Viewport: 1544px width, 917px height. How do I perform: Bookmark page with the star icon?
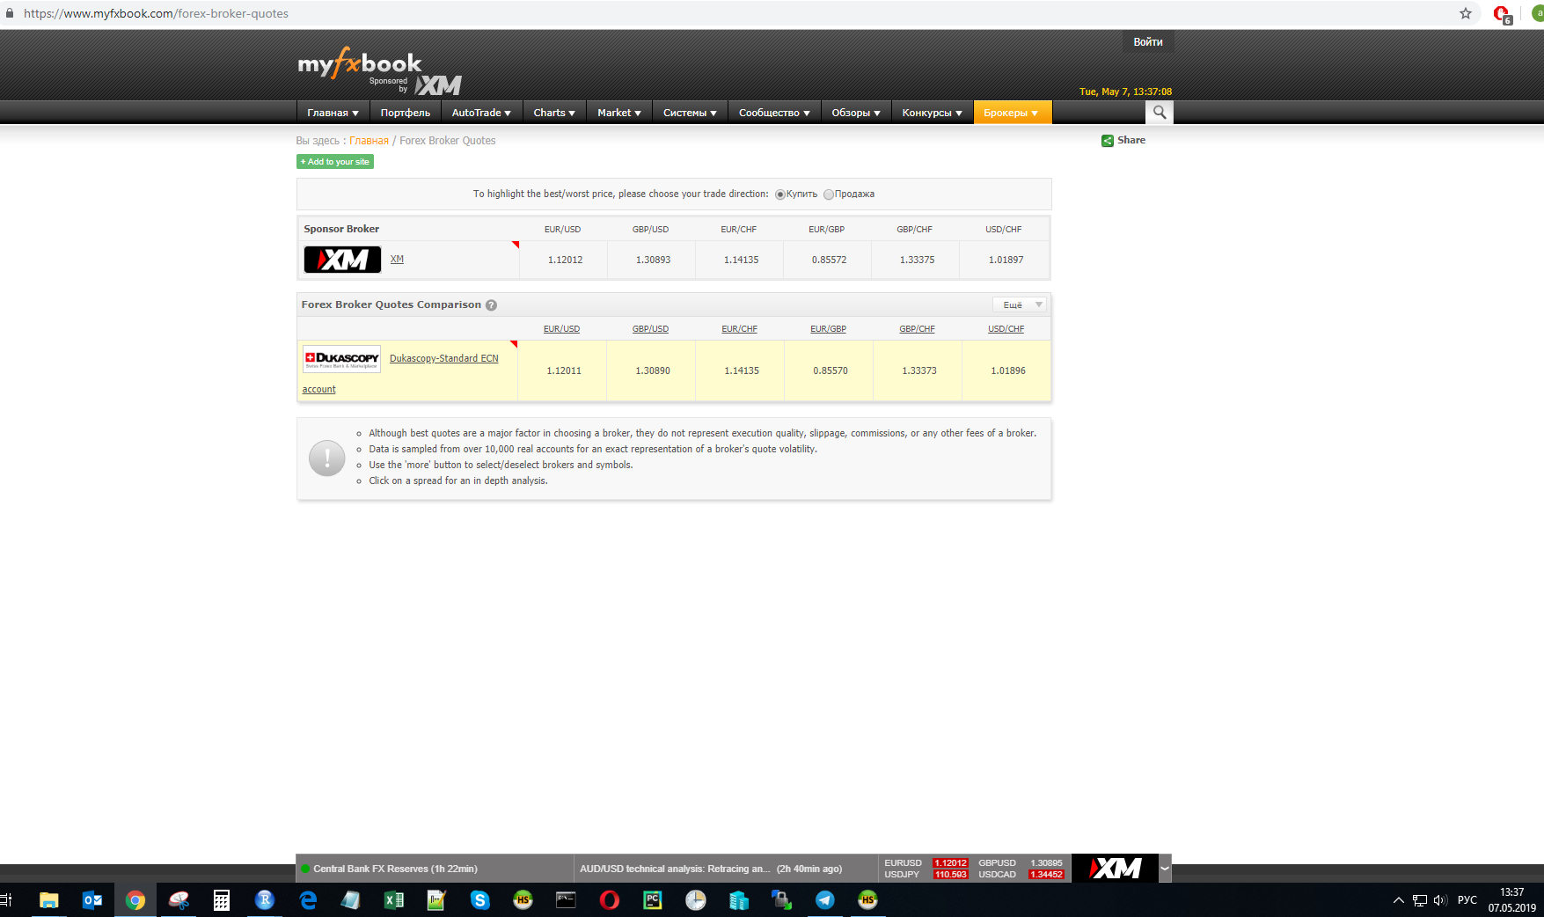point(1466,13)
